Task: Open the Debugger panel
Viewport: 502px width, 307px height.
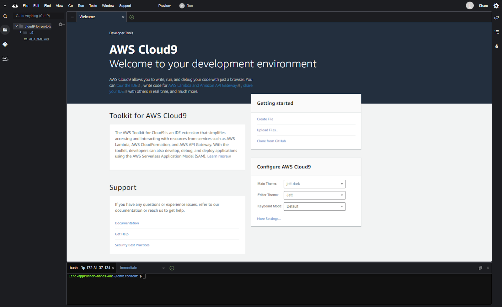Action: 497,46
